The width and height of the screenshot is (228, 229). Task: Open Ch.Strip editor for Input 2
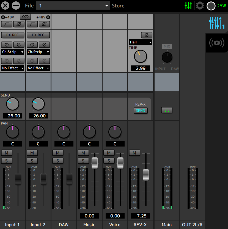pos(44,45)
